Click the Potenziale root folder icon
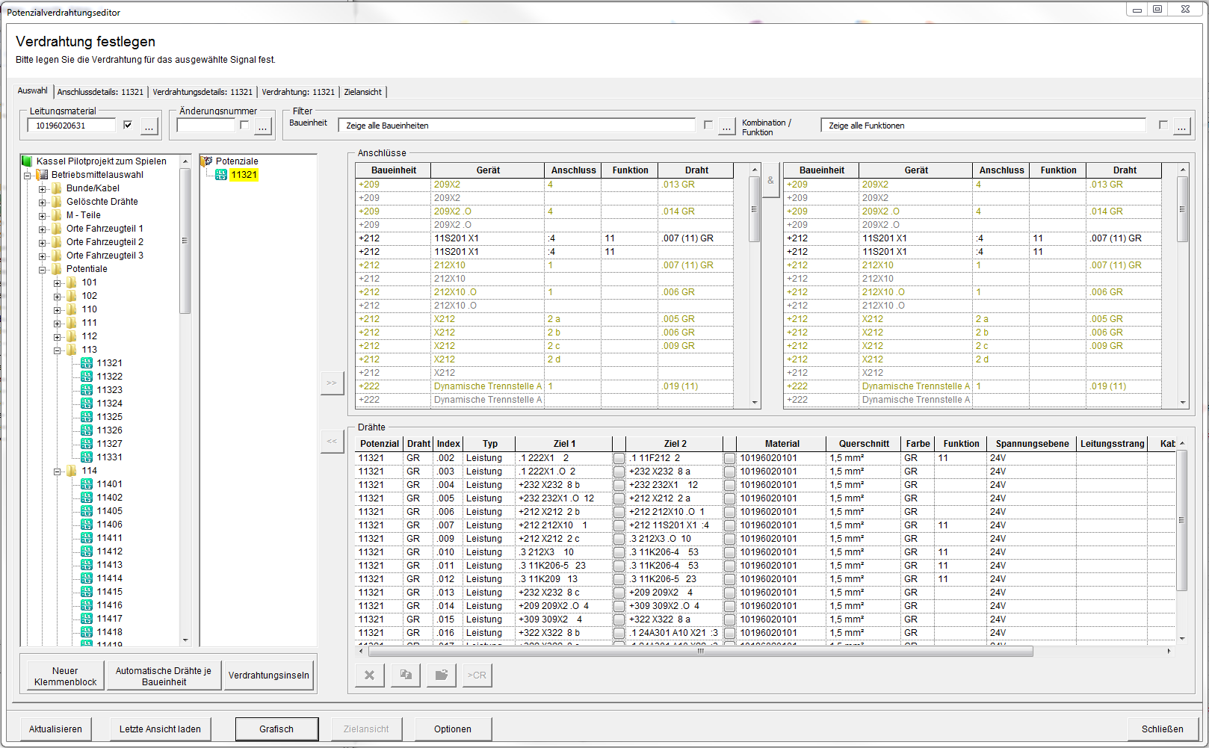 point(207,161)
